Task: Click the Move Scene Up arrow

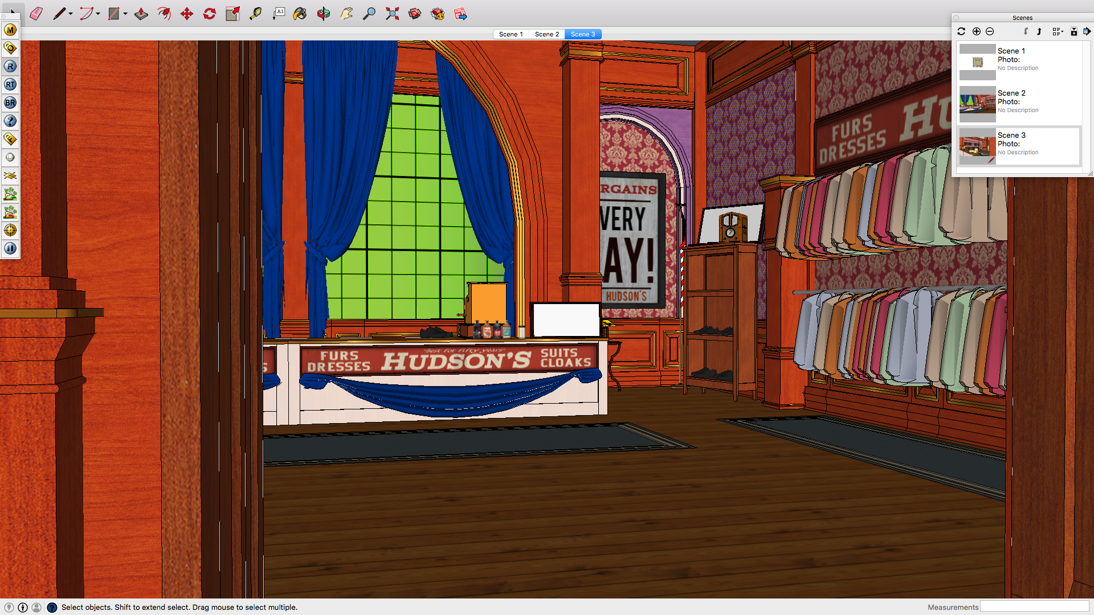Action: [1039, 31]
